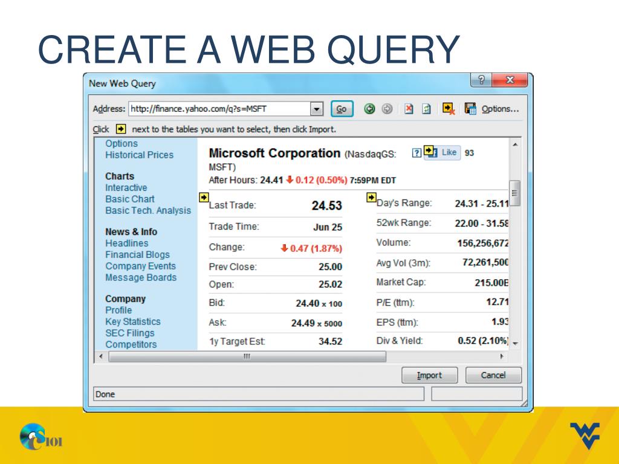Click the Cancel button
Screen dimensions: 619x464
tap(493, 375)
